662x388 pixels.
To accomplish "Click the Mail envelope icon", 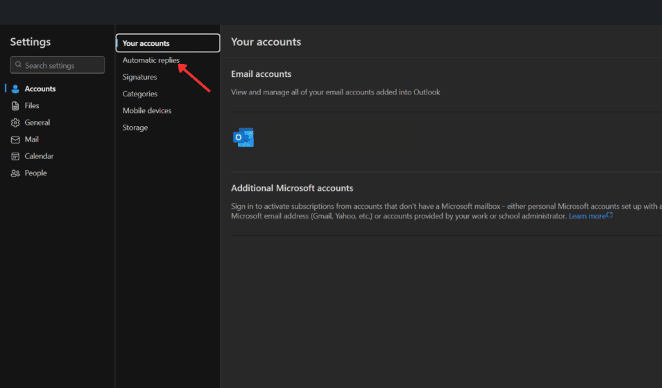I will (x=16, y=139).
